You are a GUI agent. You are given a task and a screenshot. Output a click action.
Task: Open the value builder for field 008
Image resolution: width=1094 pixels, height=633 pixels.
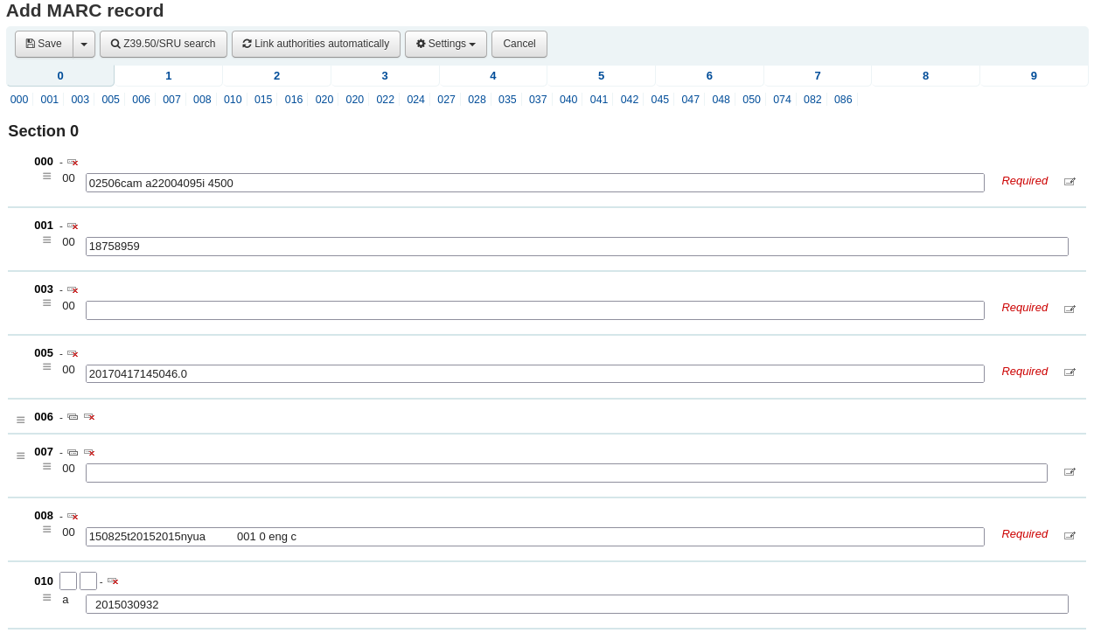click(x=1070, y=534)
